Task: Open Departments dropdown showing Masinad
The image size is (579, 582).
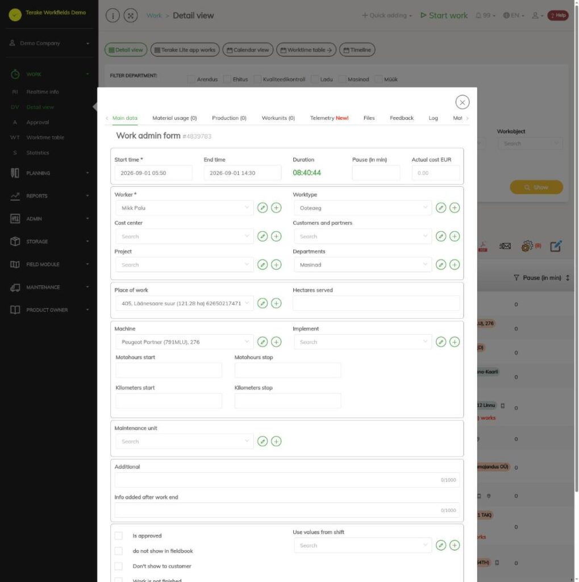Action: pos(363,265)
